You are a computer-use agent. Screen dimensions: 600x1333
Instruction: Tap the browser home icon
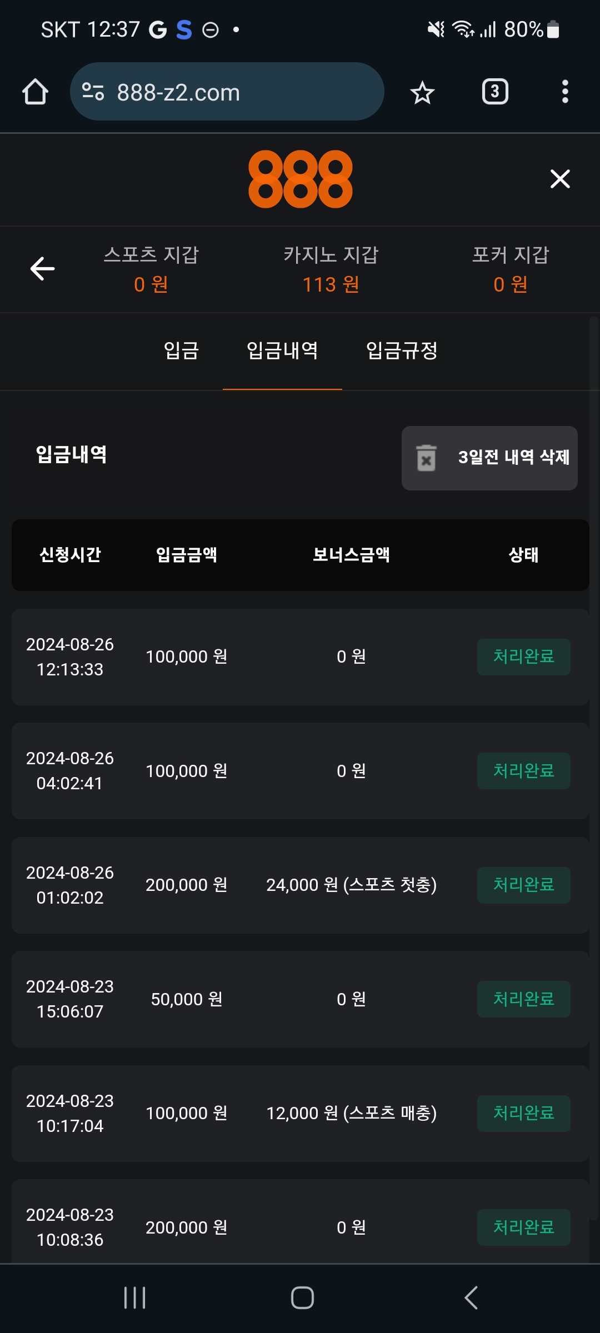(x=35, y=92)
